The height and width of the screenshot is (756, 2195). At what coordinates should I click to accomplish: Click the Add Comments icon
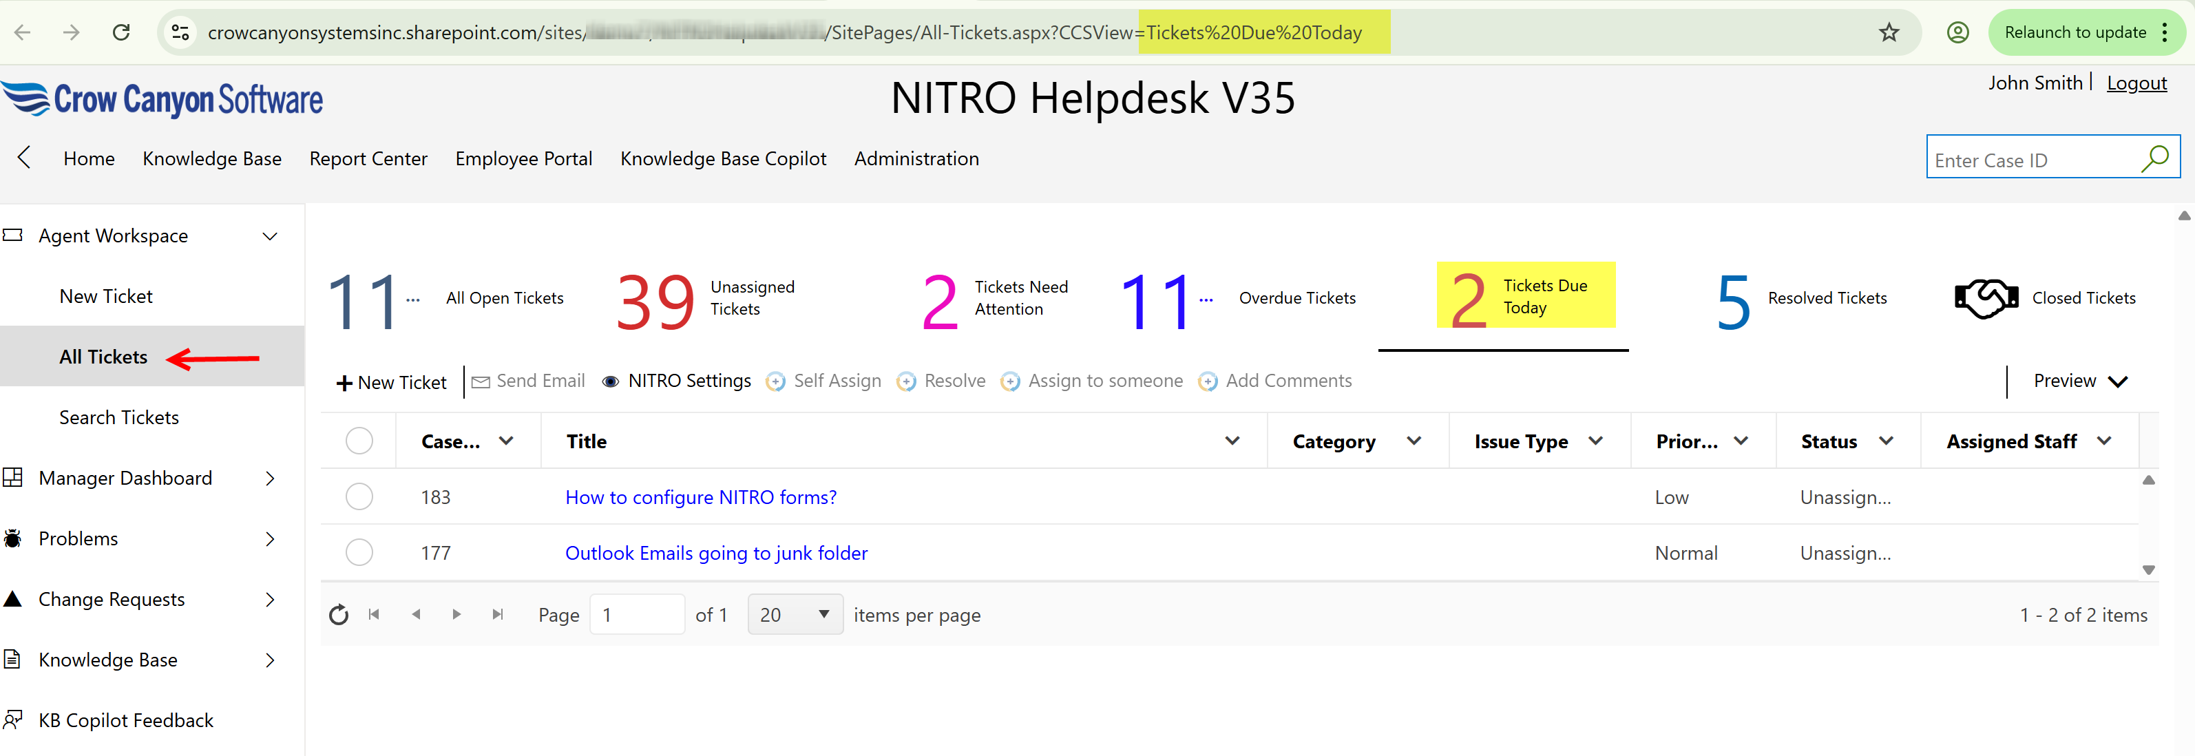(1208, 382)
